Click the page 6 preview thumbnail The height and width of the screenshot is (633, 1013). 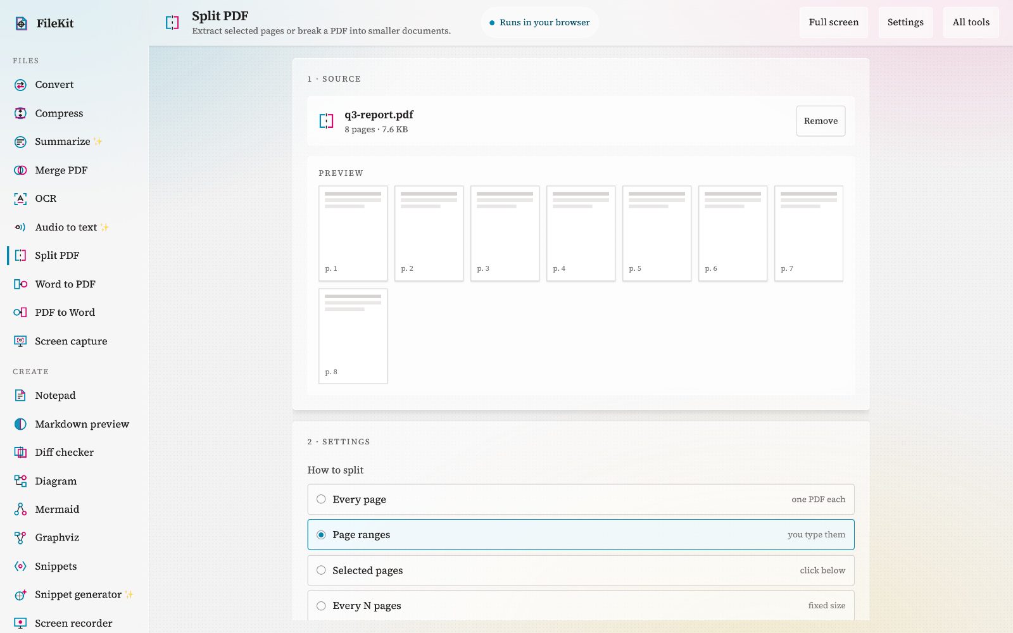tap(733, 234)
